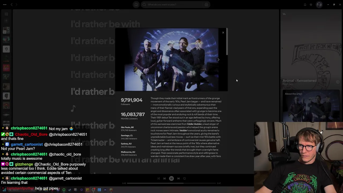The height and width of the screenshot is (193, 343).
Task: Click the Sydney, AU listeners entry
Action: click(x=128, y=145)
